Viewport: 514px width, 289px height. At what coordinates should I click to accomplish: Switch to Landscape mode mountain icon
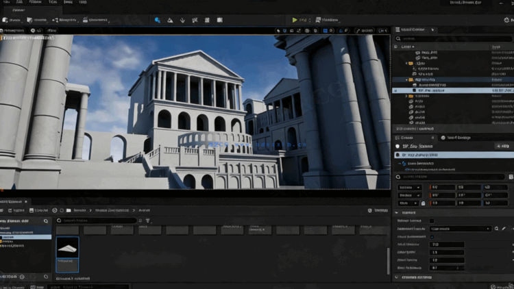(x=170, y=20)
